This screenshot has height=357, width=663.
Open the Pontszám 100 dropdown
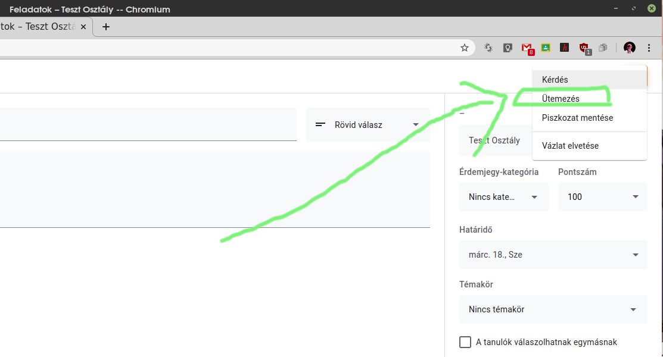602,197
